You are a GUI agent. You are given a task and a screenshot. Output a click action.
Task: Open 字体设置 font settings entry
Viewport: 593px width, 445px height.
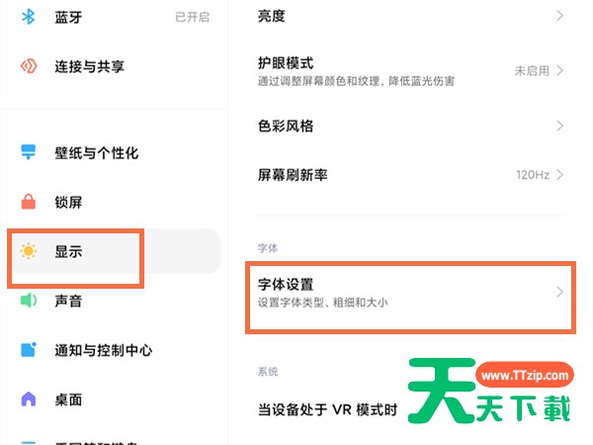click(410, 292)
